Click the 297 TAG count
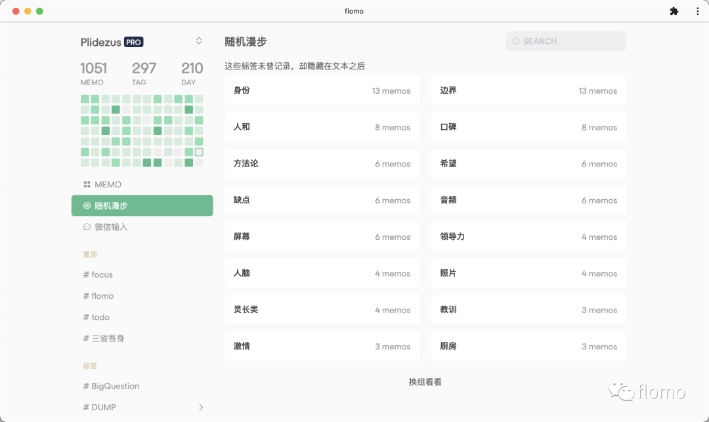709x422 pixels. 144,73
